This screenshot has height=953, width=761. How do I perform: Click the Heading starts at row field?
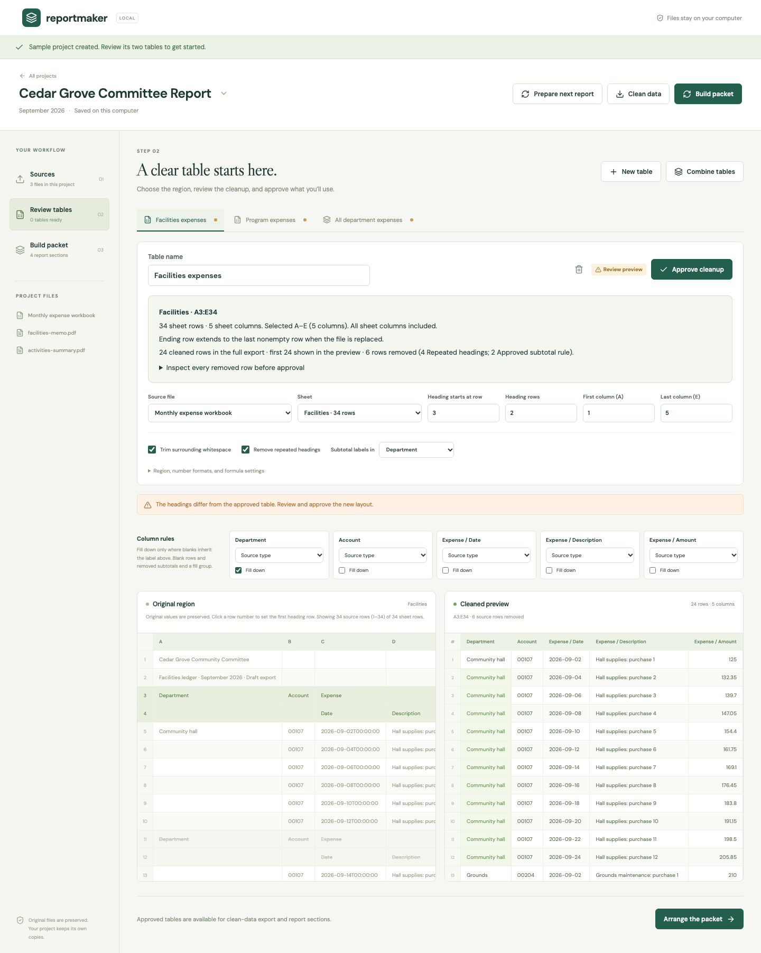click(463, 413)
